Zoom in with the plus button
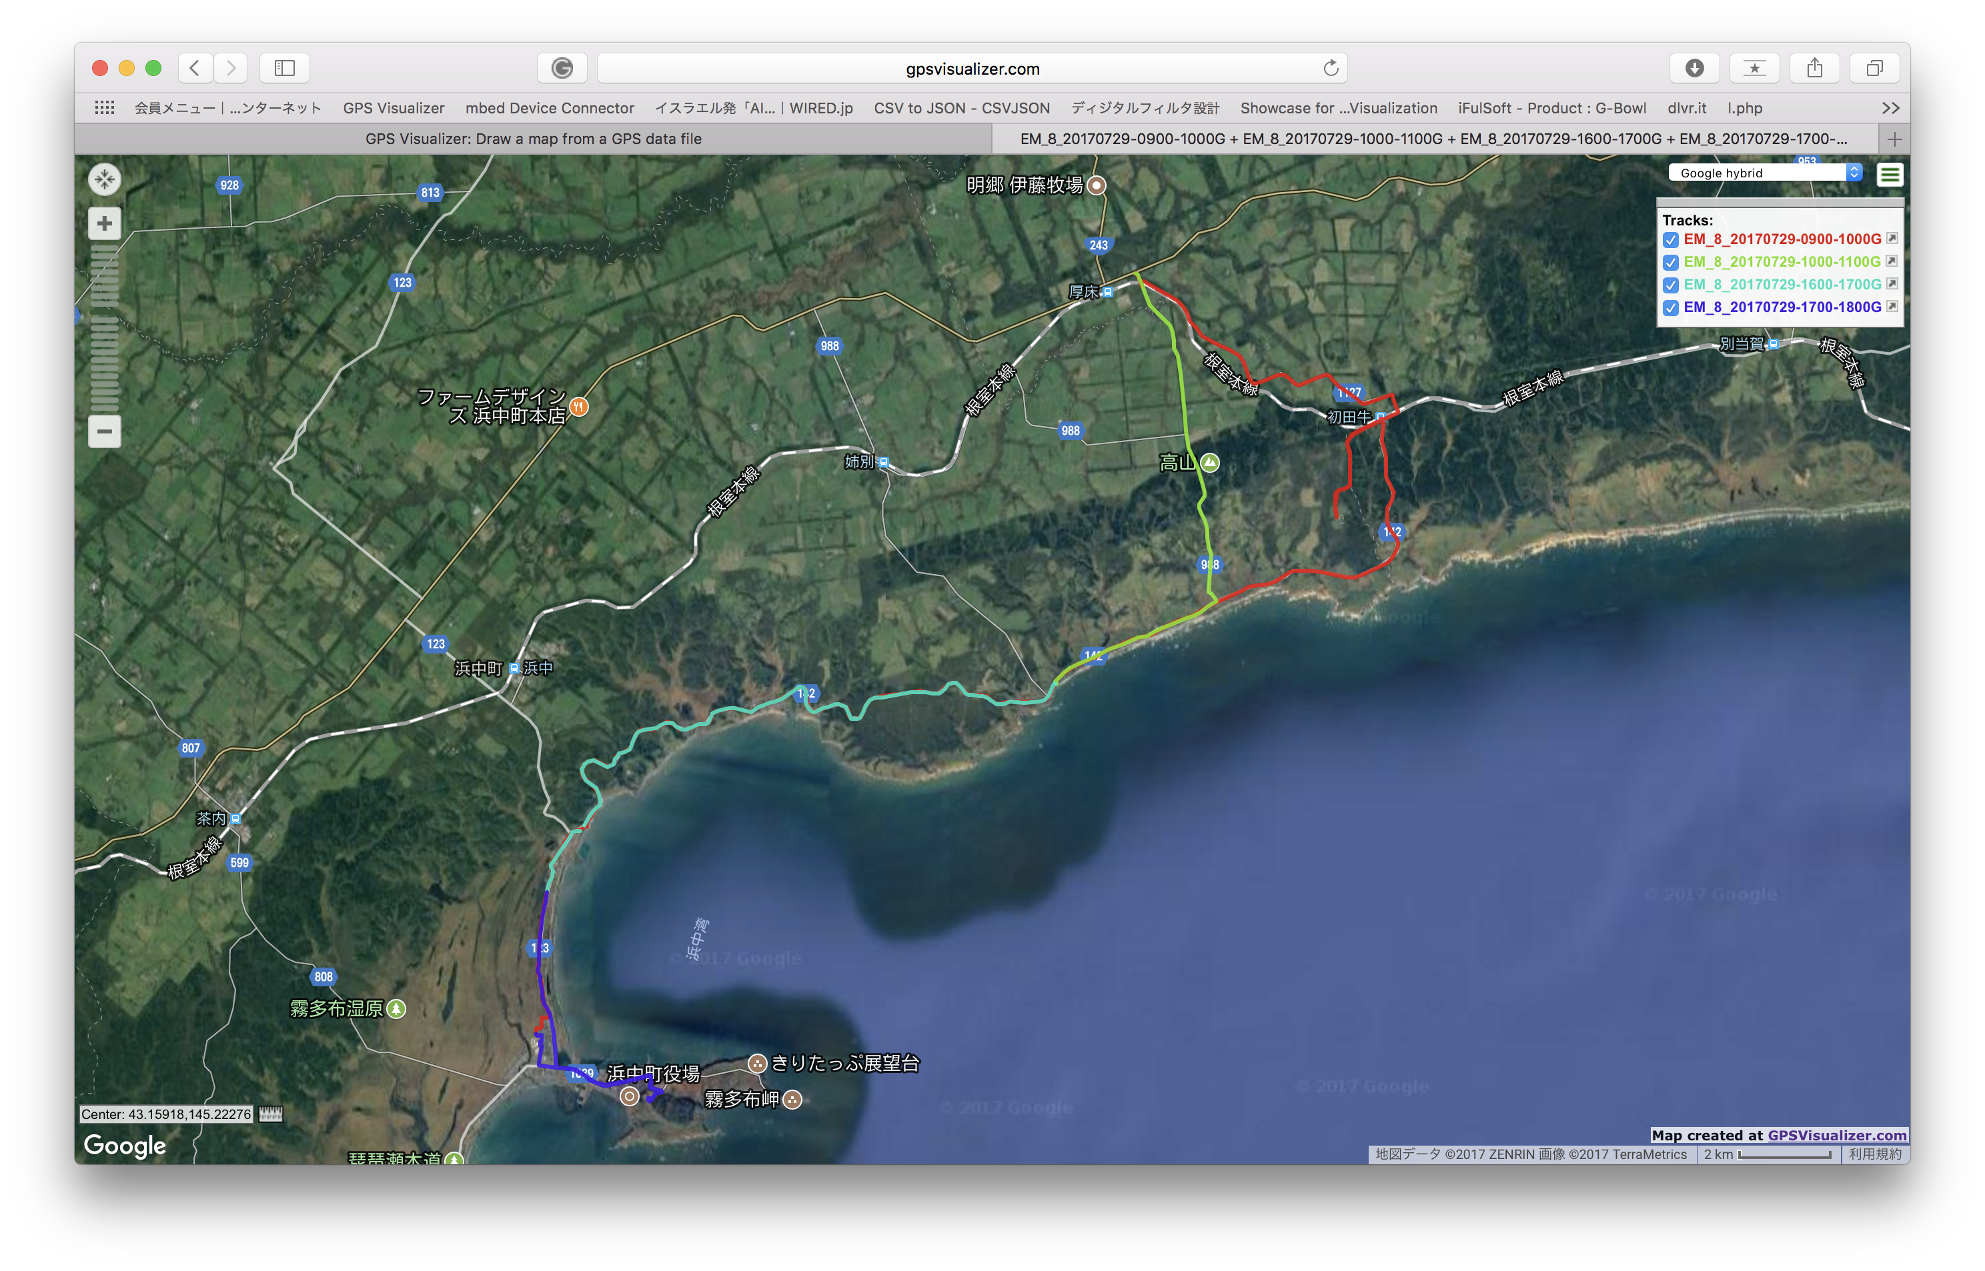Image resolution: width=1985 pixels, height=1271 pixels. coord(105,223)
